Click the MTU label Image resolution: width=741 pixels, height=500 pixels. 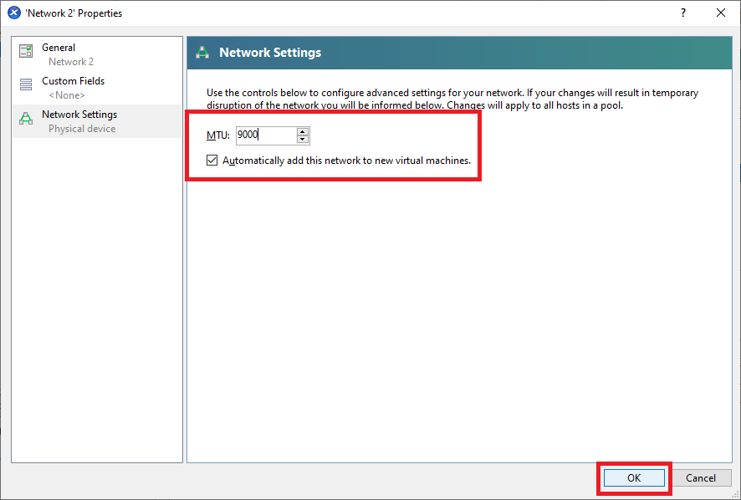pos(217,135)
